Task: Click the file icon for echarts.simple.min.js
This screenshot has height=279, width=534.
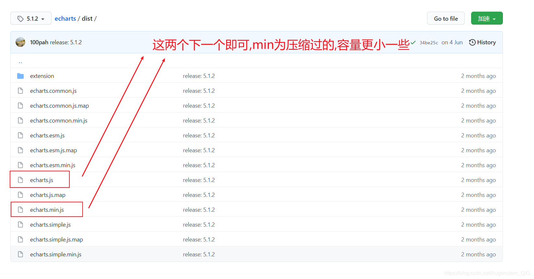Action: (20, 254)
